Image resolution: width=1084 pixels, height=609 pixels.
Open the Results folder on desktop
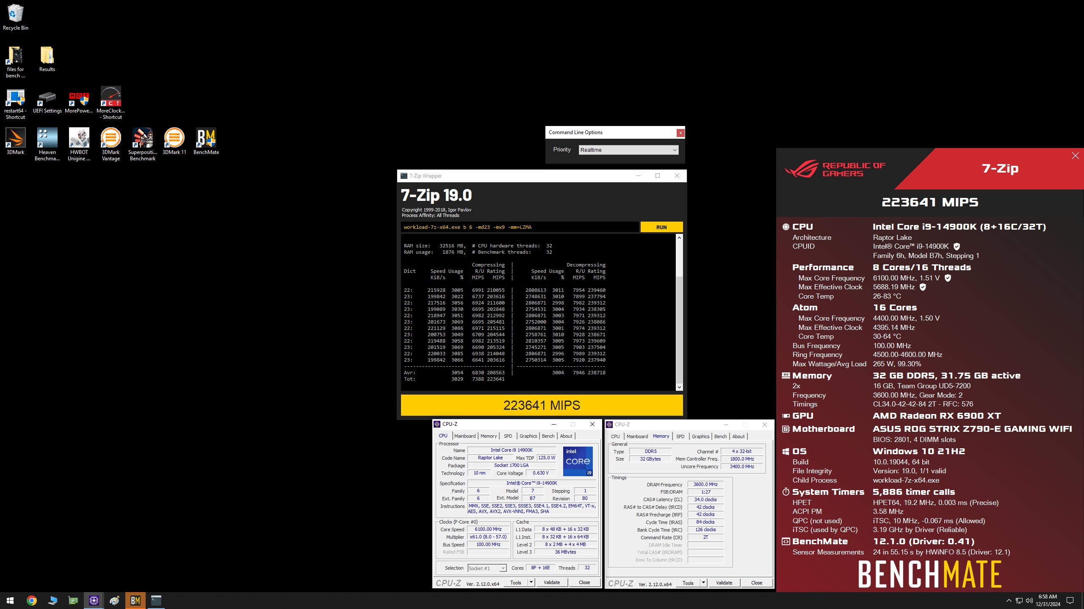coord(47,59)
